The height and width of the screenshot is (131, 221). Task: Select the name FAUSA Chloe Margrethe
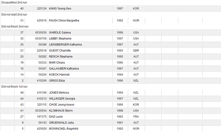click(x=64, y=20)
